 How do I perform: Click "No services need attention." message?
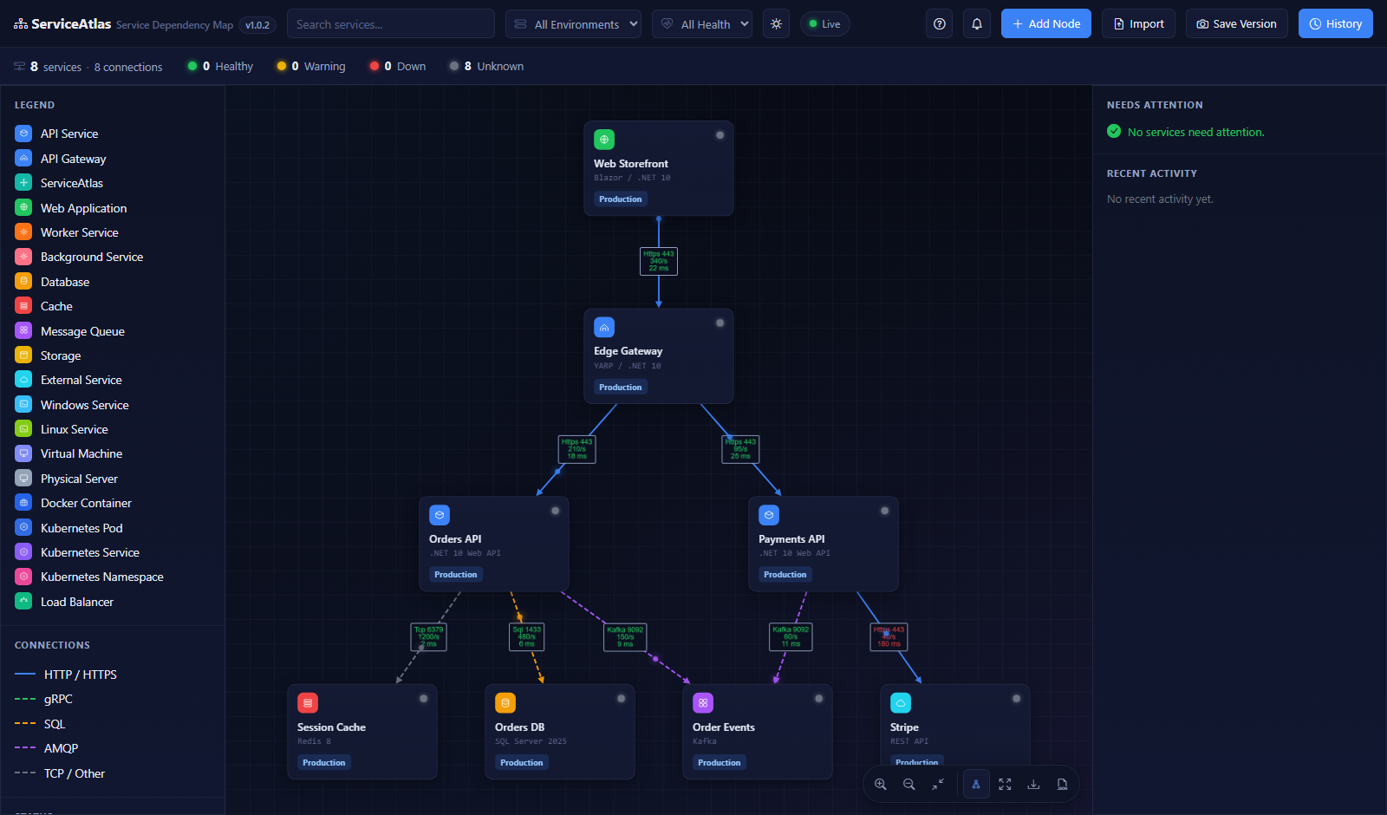point(1196,133)
